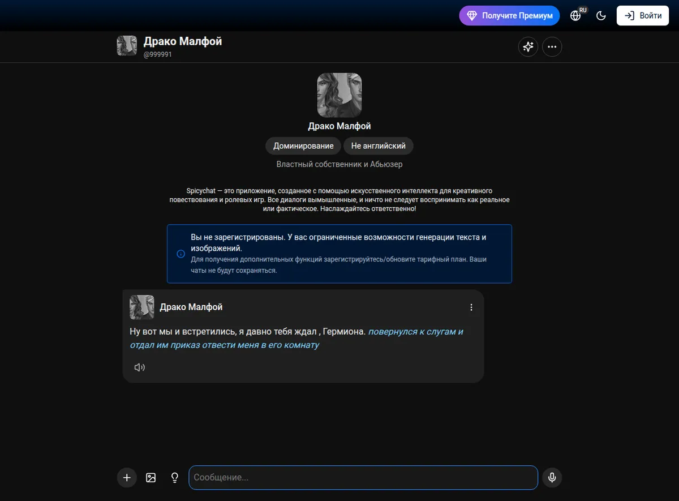The image size is (679, 501).
Task: Click the info icon in registration notice
Action: 181,254
